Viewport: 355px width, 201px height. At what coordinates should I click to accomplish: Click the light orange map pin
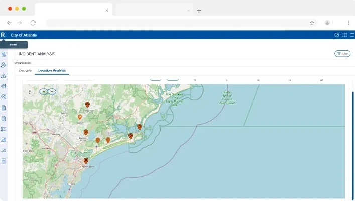point(80,117)
